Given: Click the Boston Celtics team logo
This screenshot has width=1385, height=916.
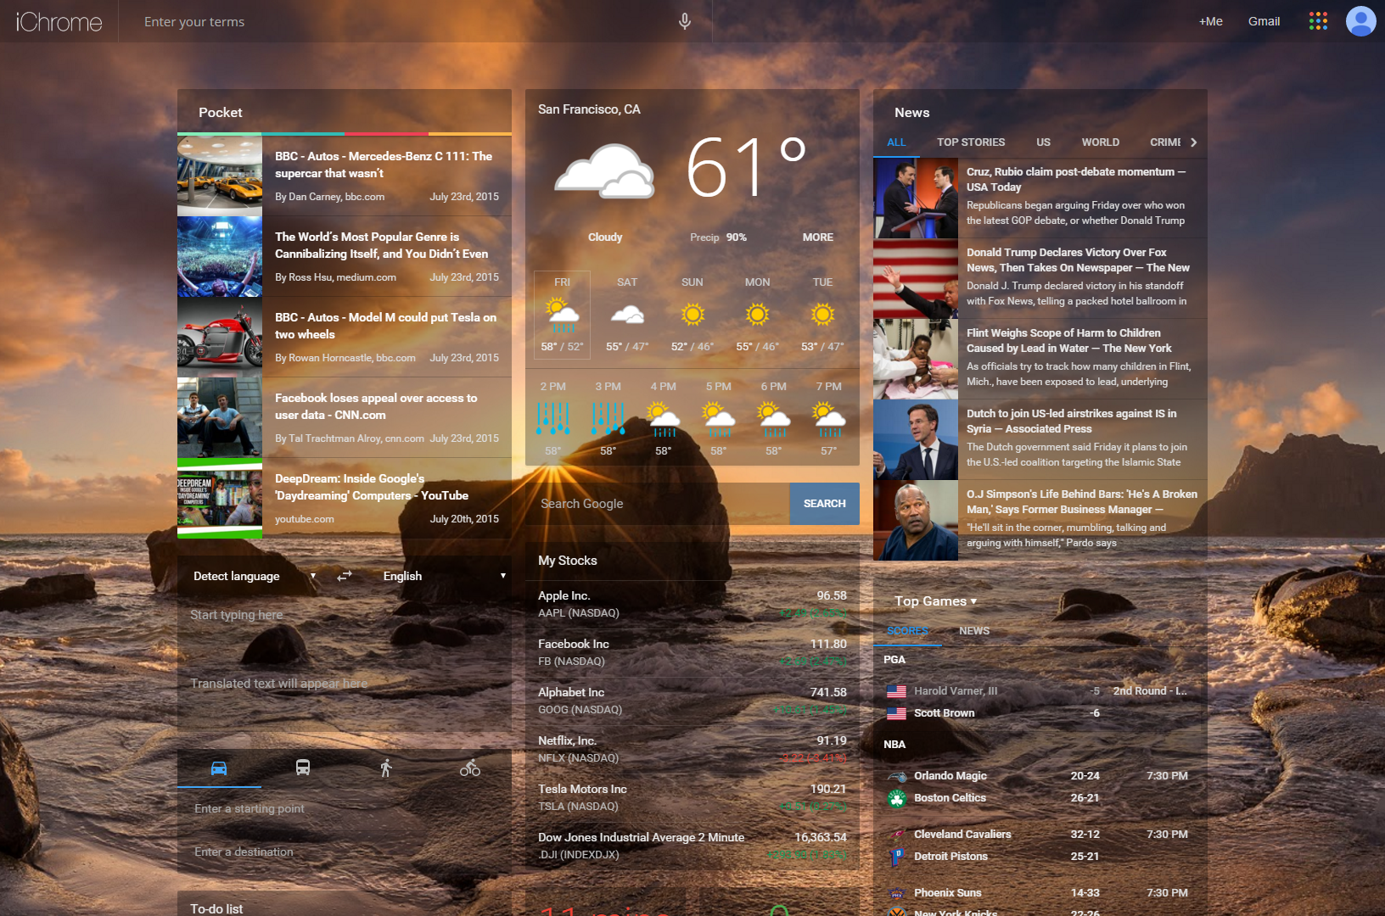Looking at the screenshot, I should (x=897, y=798).
